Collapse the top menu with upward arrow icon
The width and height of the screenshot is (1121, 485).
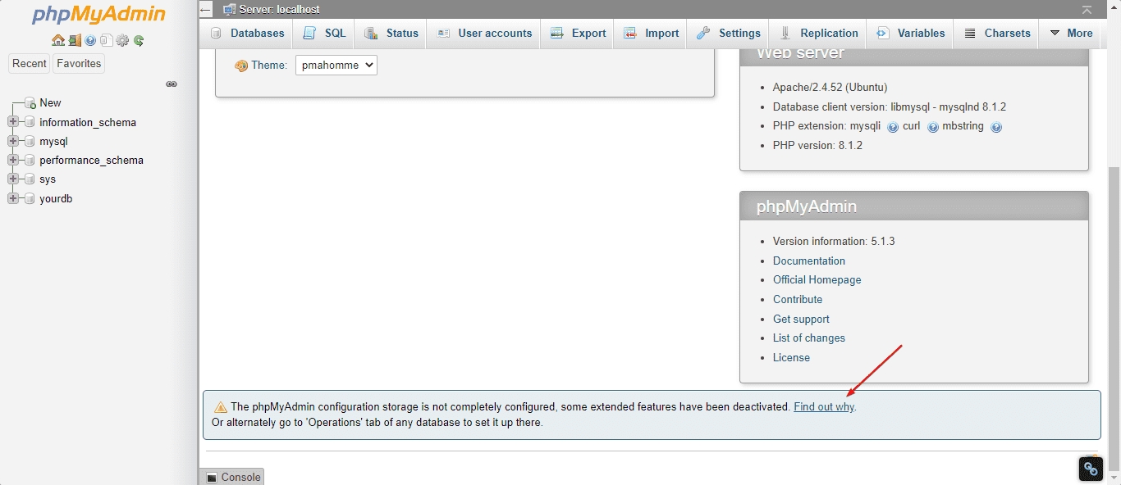pyautogui.click(x=1087, y=10)
